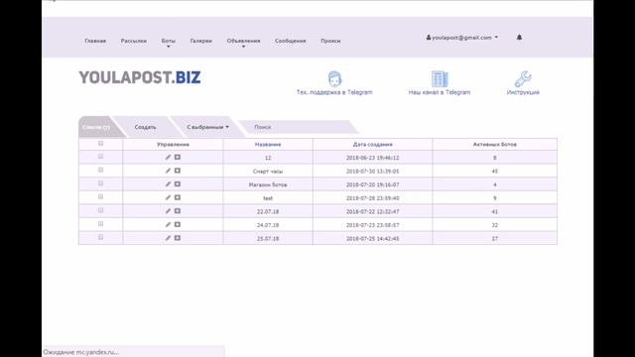
Task: Open editing for "25.07.18" via the pencil icon
Action: click(168, 238)
